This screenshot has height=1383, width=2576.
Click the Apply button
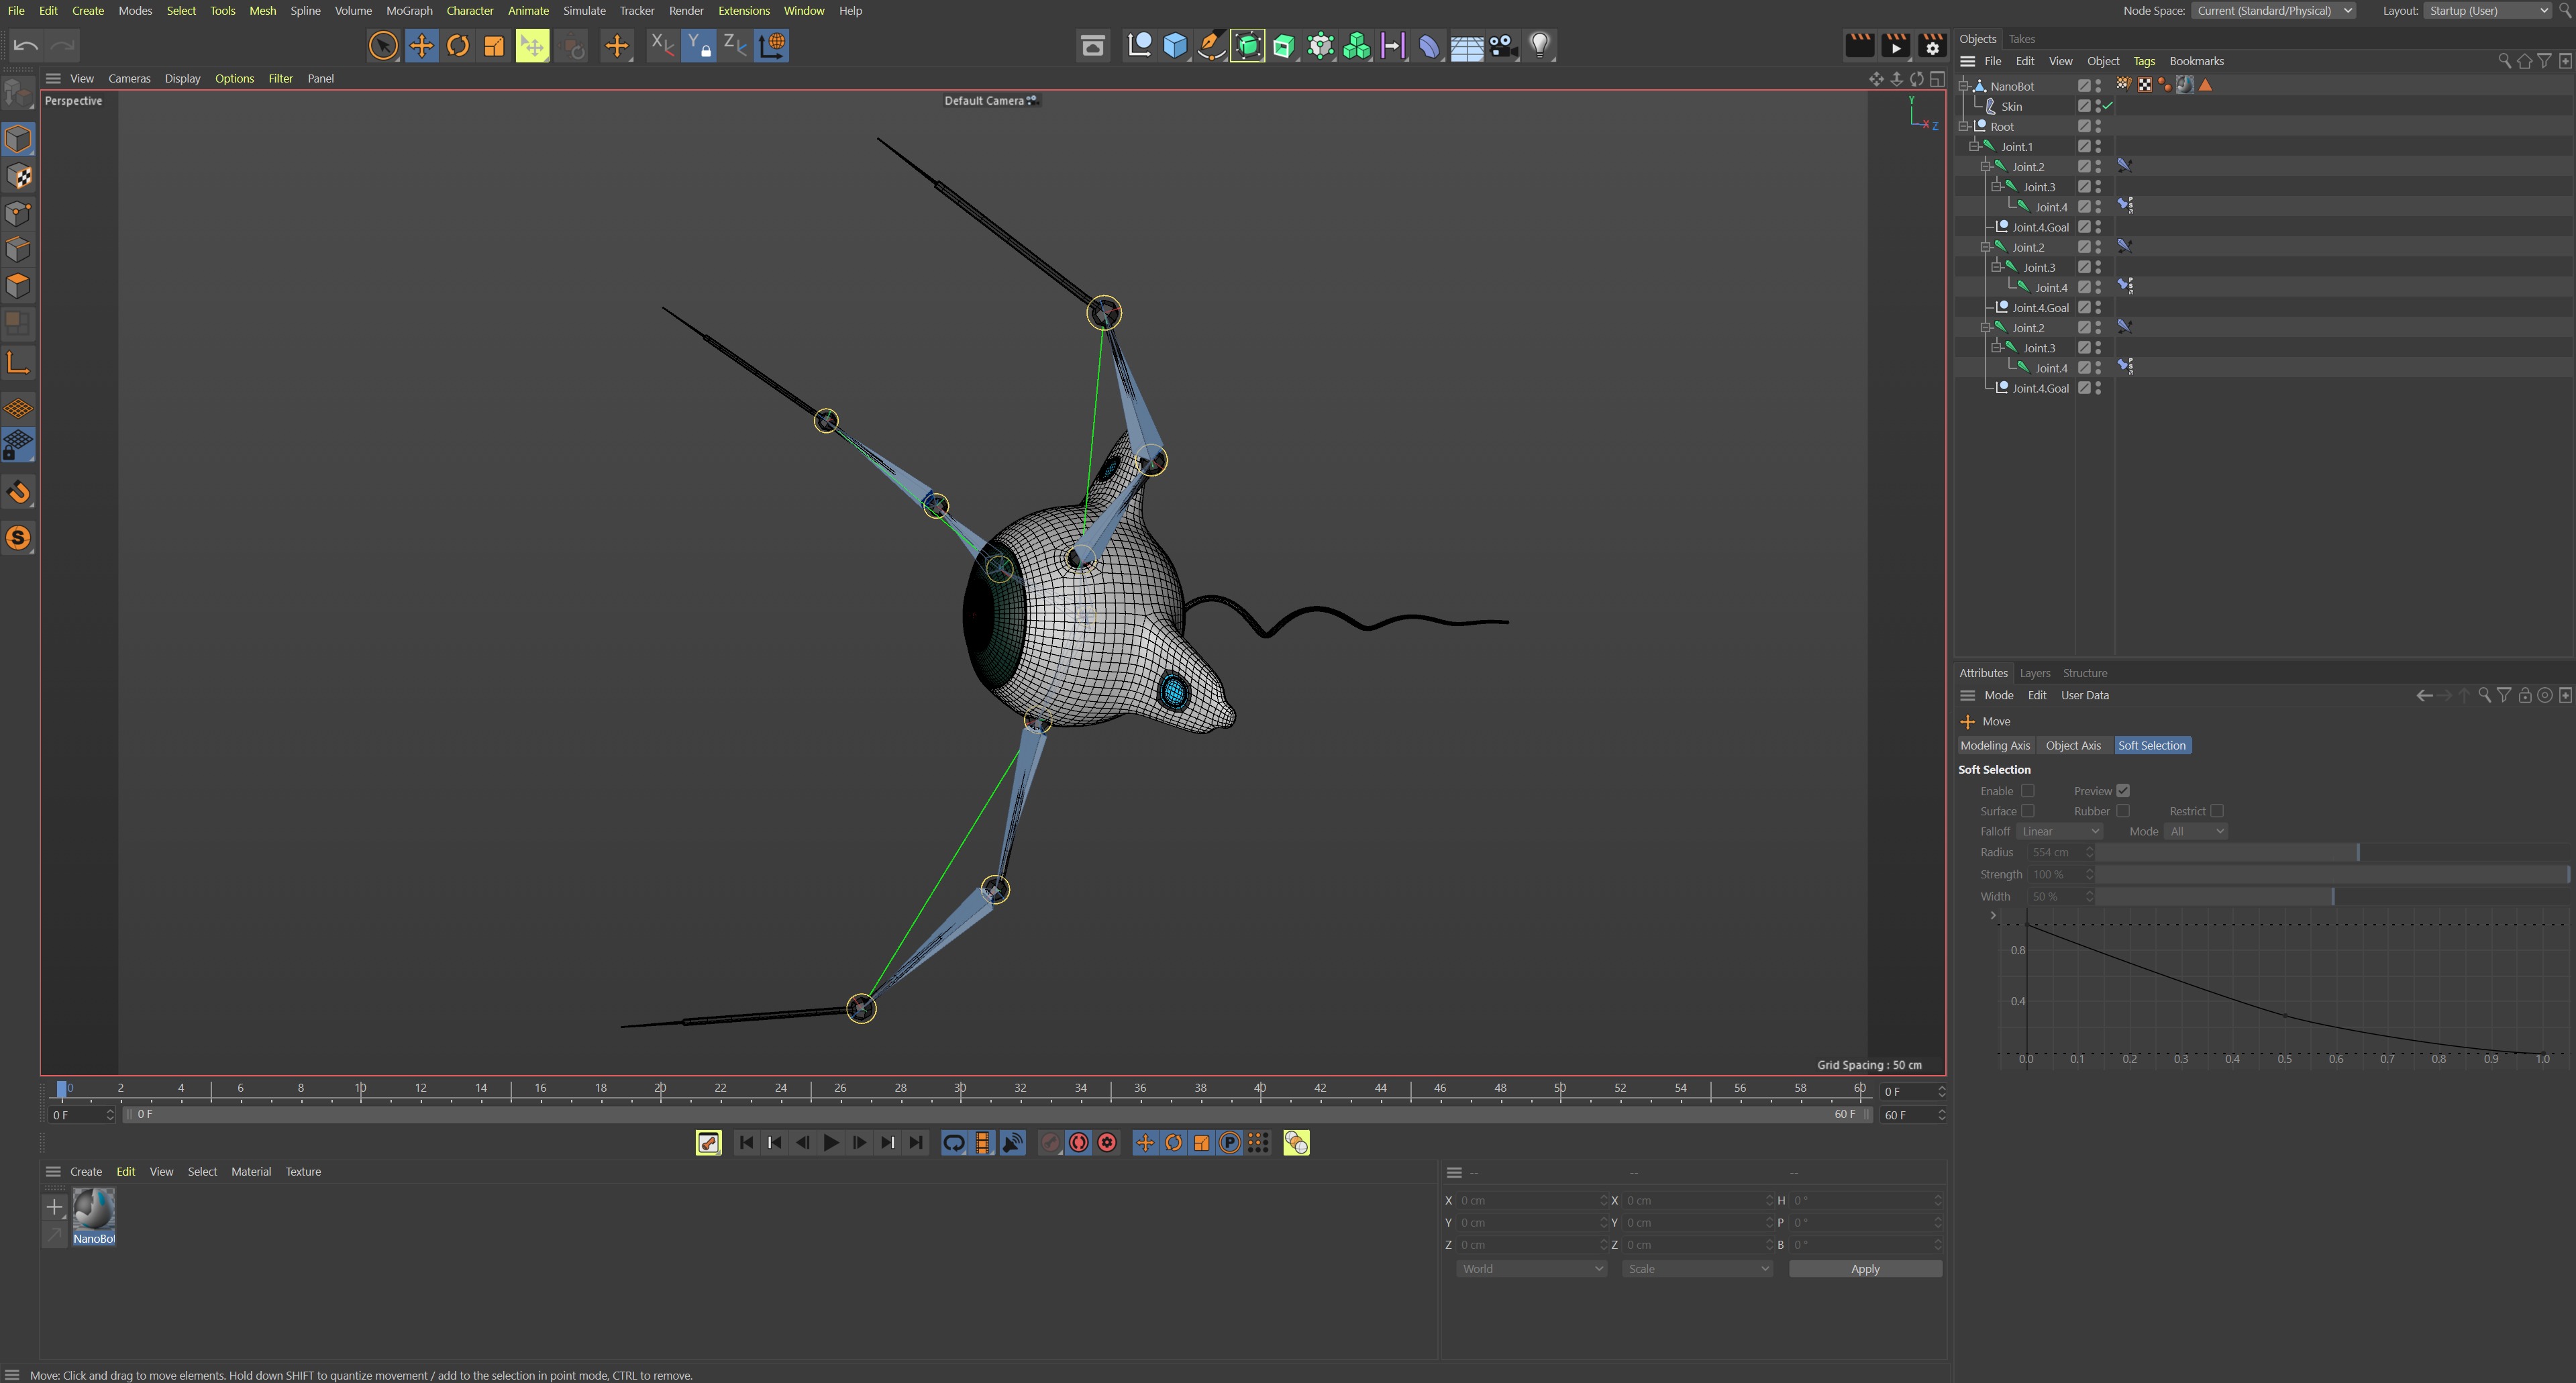(x=1865, y=1269)
